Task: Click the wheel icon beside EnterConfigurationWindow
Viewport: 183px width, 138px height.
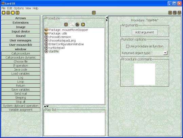Action: [x=46, y=44]
